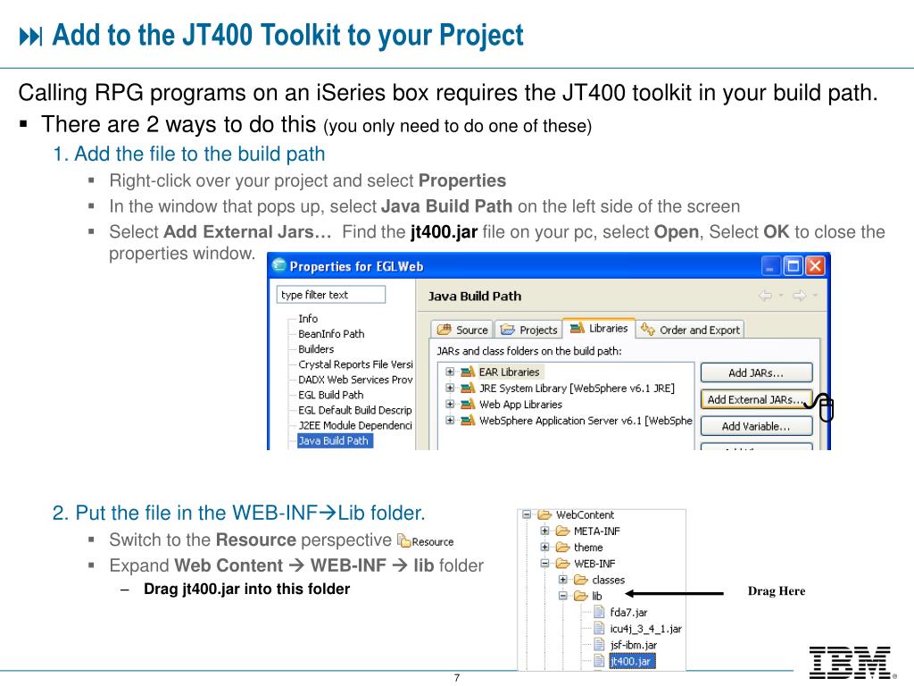Select Crystal Reports File Versi entry
This screenshot has height=686, width=914.
pos(355,364)
